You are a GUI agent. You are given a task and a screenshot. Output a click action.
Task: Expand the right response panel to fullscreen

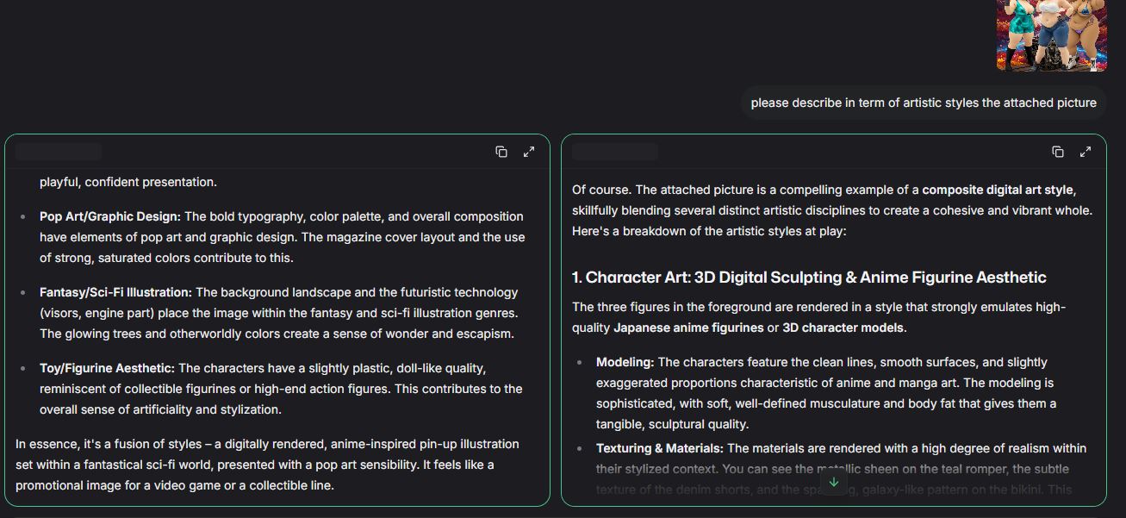(x=1086, y=152)
